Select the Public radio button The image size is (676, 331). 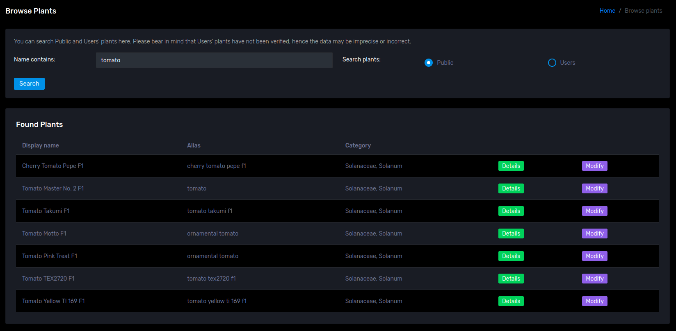coord(429,63)
